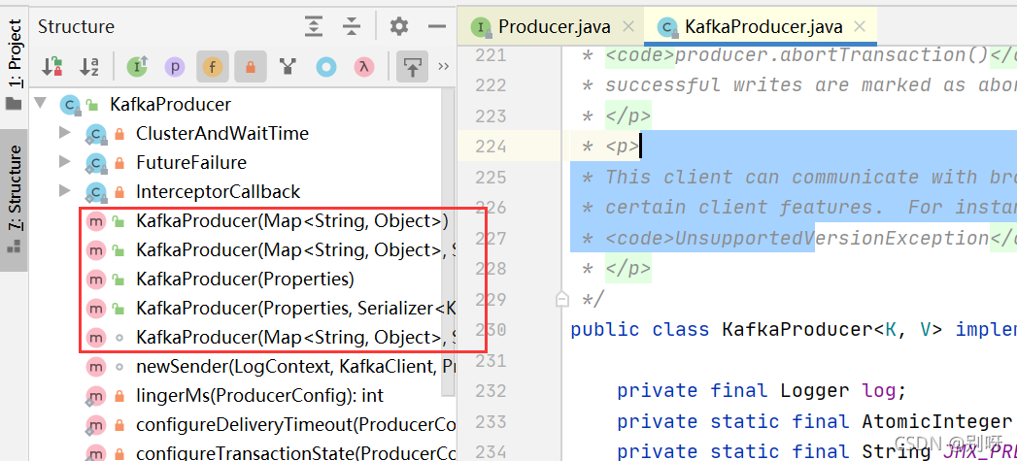The image size is (1017, 461).
Task: Open Structure panel settings gear
Action: [399, 26]
